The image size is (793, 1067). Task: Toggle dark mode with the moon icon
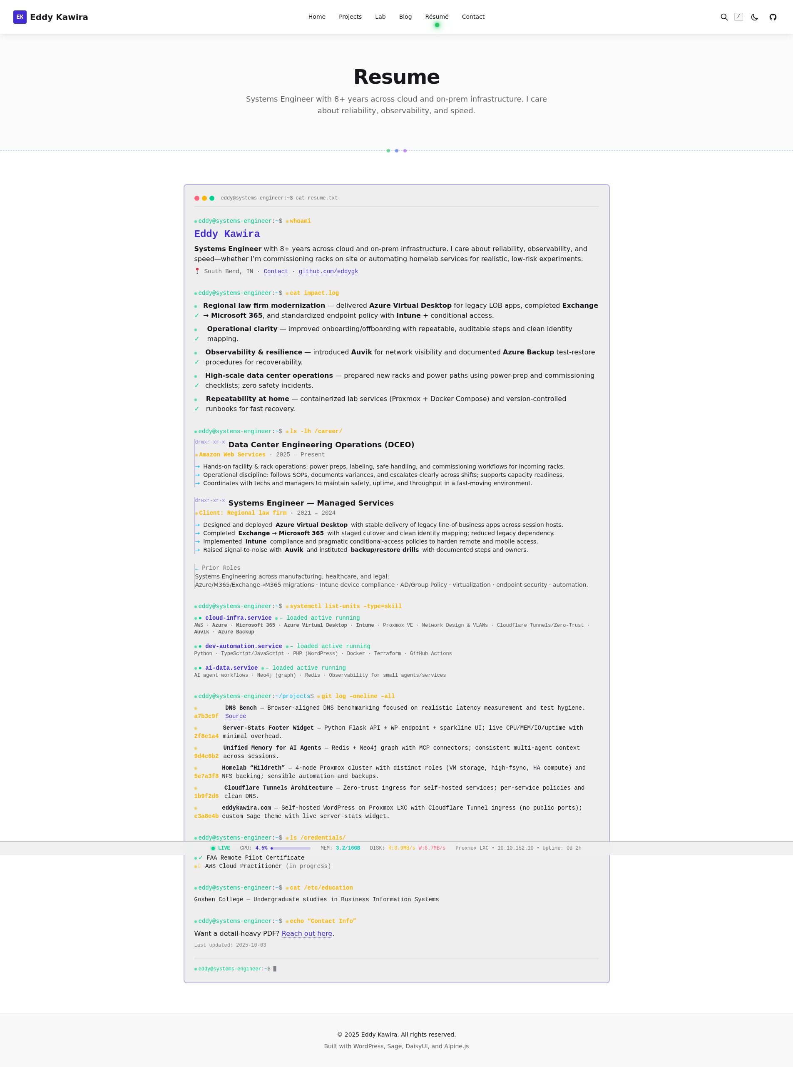tap(754, 17)
